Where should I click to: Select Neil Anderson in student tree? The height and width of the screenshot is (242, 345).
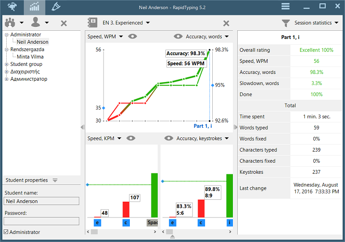pyautogui.click(x=32, y=42)
